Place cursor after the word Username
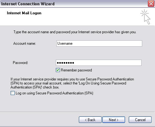 click(73, 43)
